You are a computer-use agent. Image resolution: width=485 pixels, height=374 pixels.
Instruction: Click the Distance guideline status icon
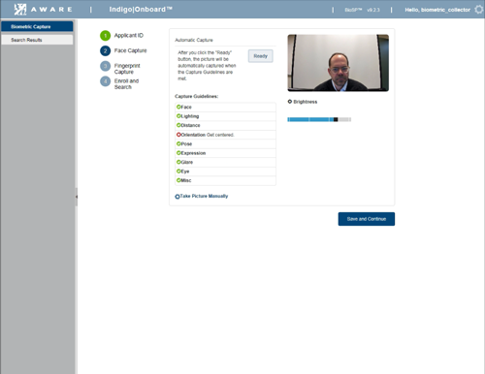178,125
